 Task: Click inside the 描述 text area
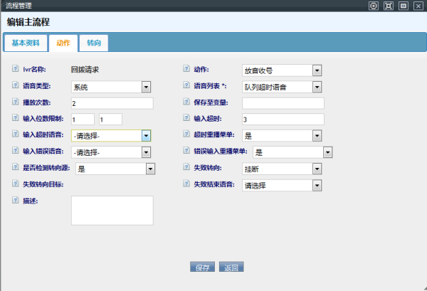coord(112,210)
